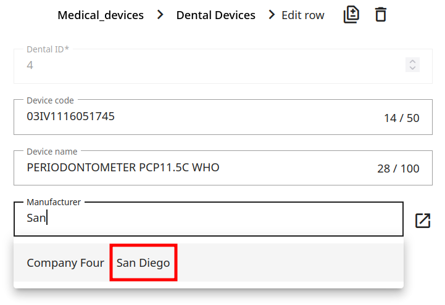Click chevron after Medical_devices breadcrumb
The width and height of the screenshot is (445, 305).
pyautogui.click(x=160, y=15)
